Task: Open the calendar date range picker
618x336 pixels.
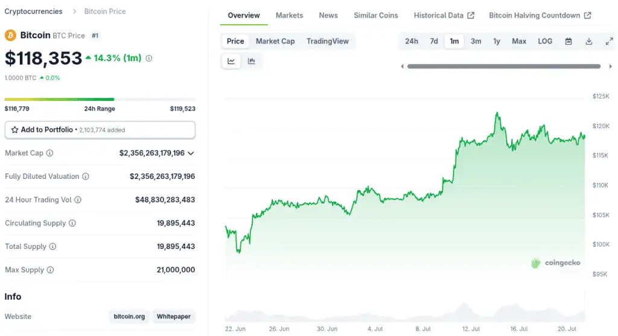Action: (x=569, y=41)
